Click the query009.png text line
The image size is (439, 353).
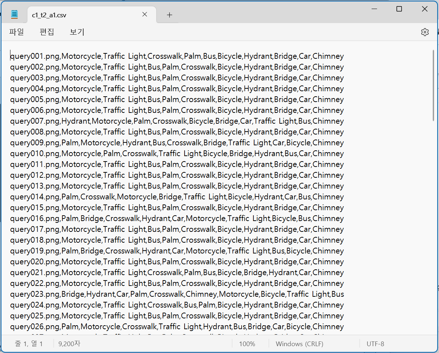click(177, 143)
